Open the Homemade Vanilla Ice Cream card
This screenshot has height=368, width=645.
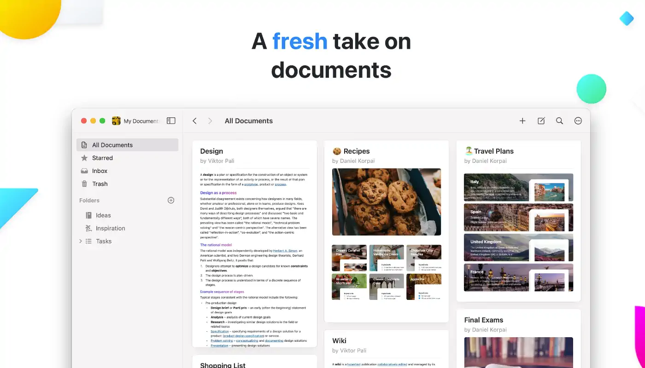(x=387, y=258)
